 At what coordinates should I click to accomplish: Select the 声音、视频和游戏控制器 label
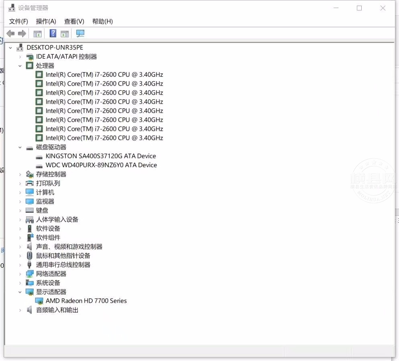[x=69, y=246]
